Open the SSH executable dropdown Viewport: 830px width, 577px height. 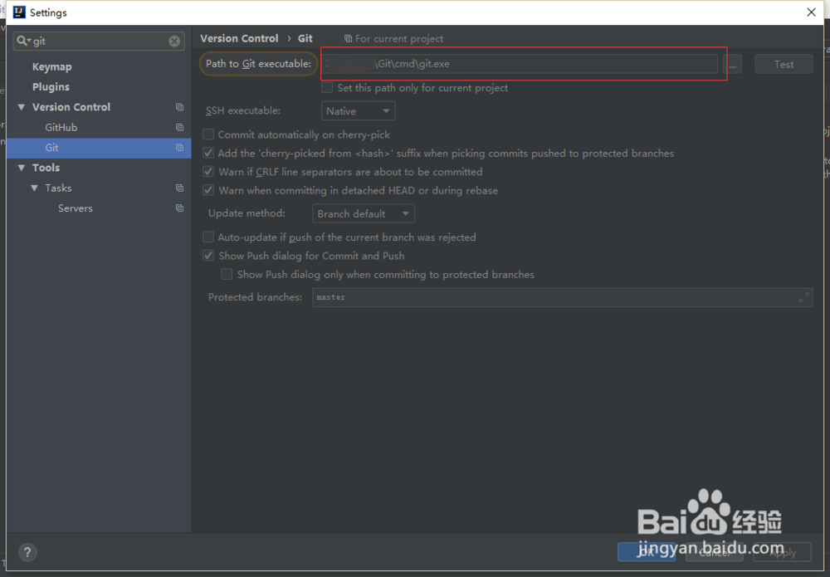tap(358, 111)
